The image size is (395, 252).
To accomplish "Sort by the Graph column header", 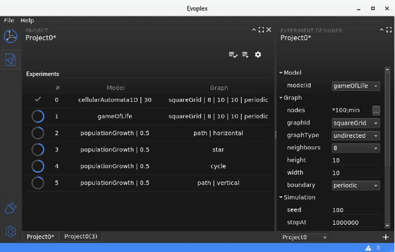I will (219, 88).
